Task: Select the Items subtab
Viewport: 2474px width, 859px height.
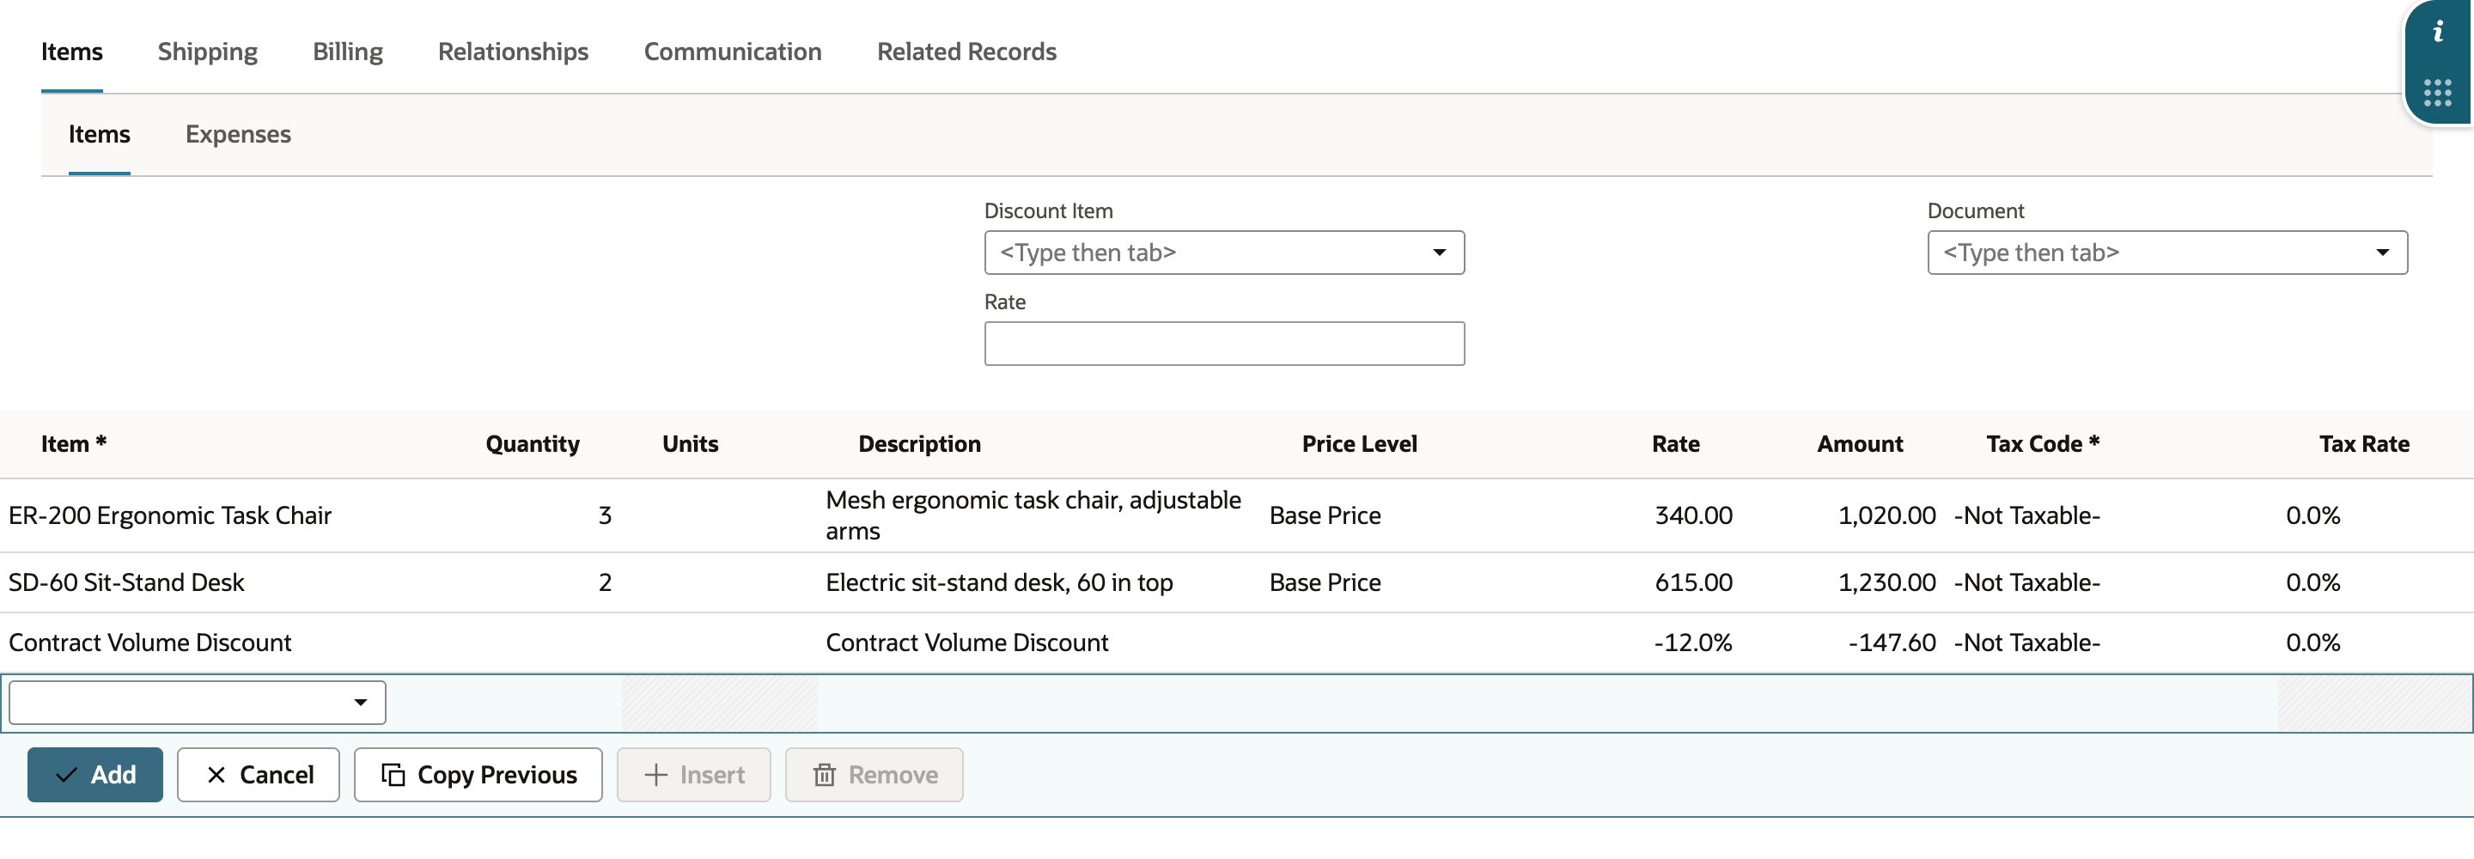Action: pyautogui.click(x=99, y=135)
